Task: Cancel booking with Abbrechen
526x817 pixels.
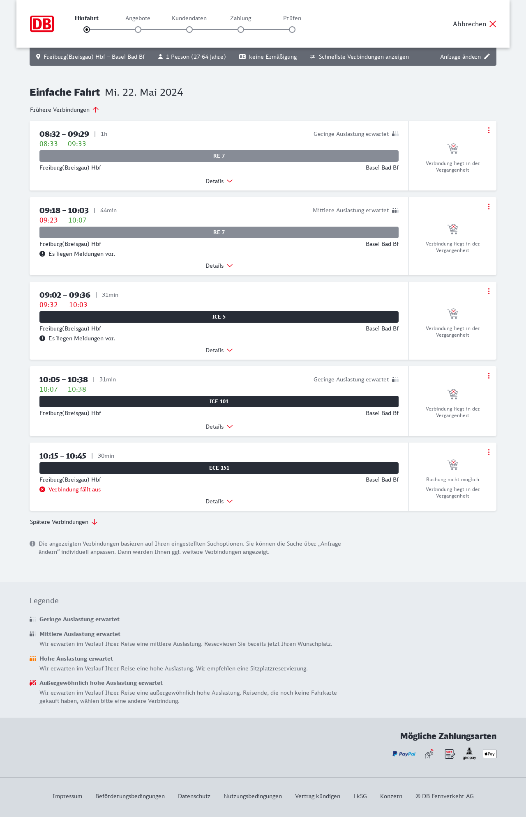Action: (475, 24)
